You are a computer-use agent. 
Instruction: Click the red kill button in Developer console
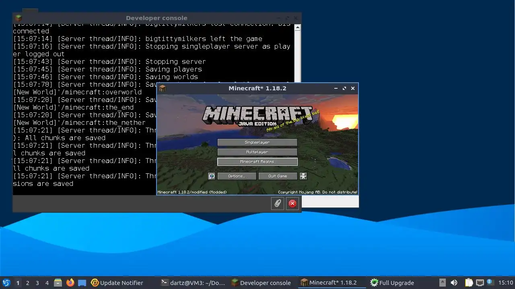[293, 204]
